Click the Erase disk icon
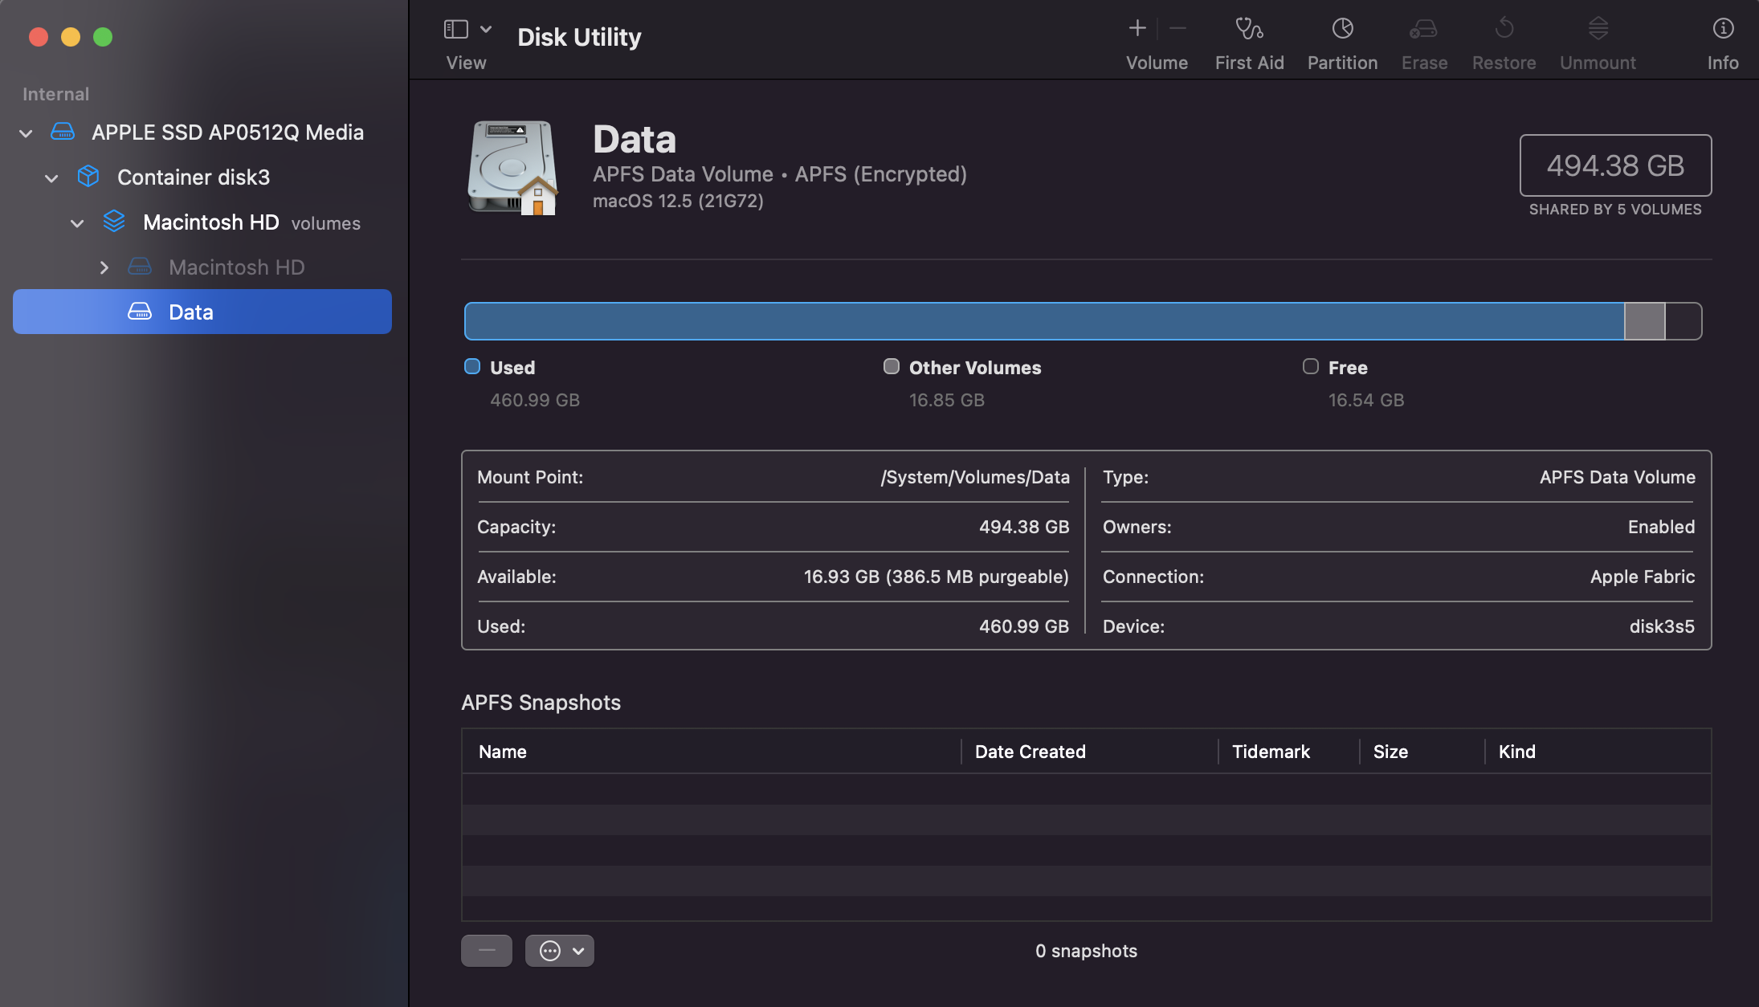 pyautogui.click(x=1423, y=30)
